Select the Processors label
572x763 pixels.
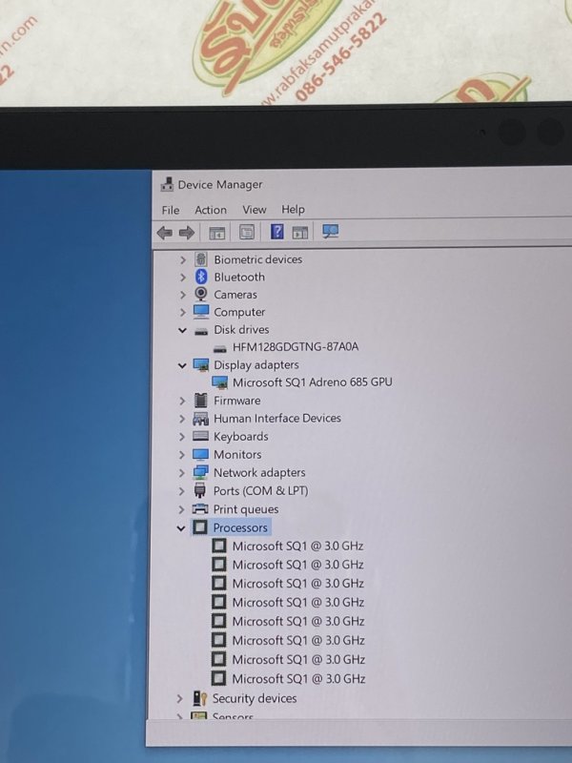click(240, 527)
